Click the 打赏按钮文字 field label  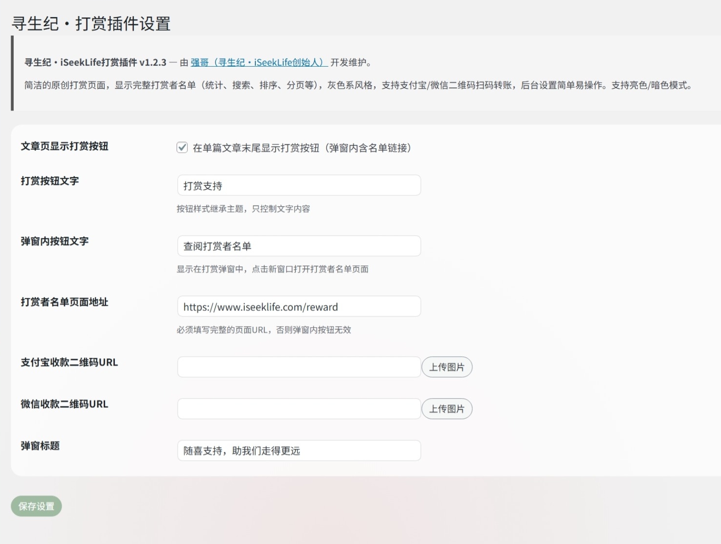50,181
